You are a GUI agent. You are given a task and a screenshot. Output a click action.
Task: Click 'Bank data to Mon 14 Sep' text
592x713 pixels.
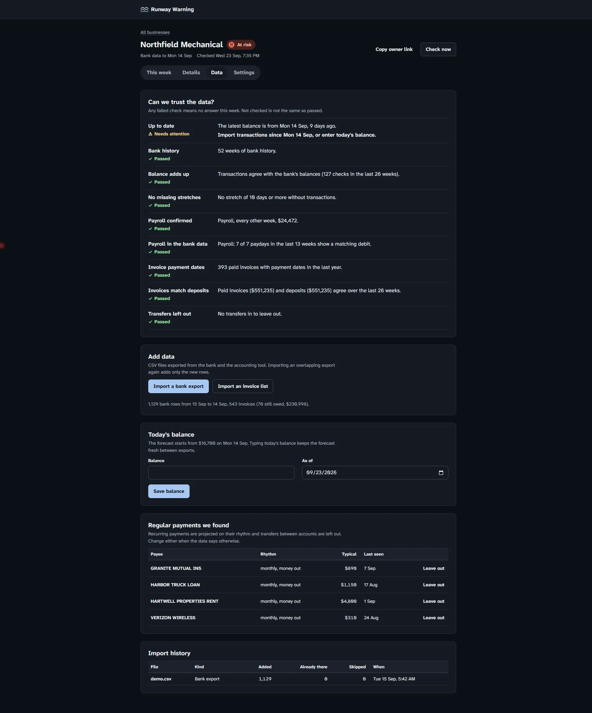point(166,56)
